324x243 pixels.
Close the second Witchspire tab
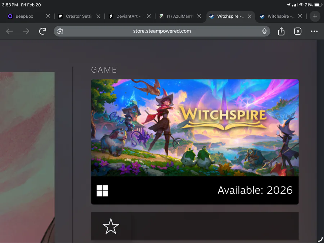tap(300, 16)
